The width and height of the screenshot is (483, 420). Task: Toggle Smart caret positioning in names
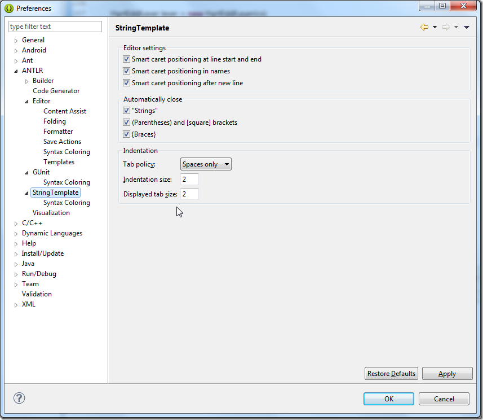pos(126,71)
